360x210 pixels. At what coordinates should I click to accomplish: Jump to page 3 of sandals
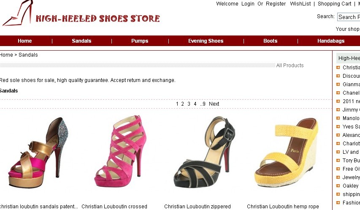tap(189, 104)
